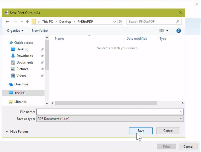
Task: Open Pictures in the sidebar
Action: click(x=22, y=69)
